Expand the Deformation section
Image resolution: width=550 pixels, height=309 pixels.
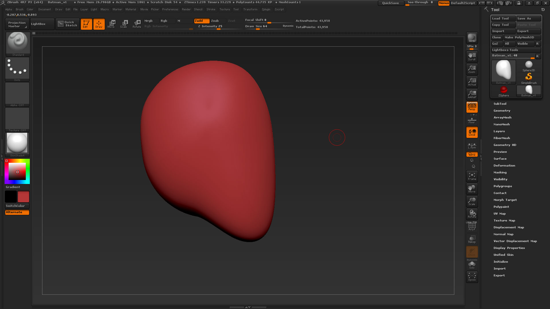point(504,165)
